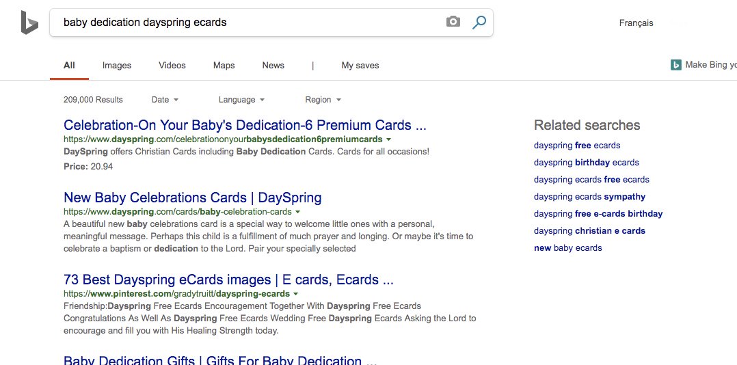Open the My saves tab
This screenshot has width=737, height=365.
click(x=360, y=66)
